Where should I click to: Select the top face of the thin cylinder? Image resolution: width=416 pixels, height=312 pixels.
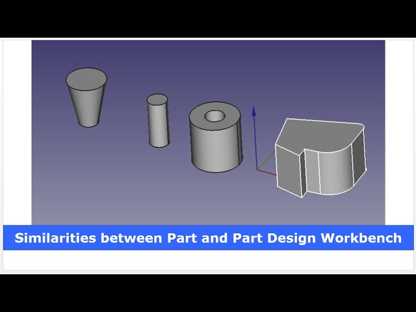157,99
